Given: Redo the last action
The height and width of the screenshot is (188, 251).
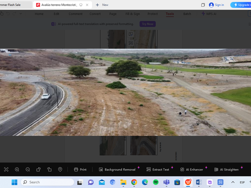Looking at the screenshot, I should 14,14.
